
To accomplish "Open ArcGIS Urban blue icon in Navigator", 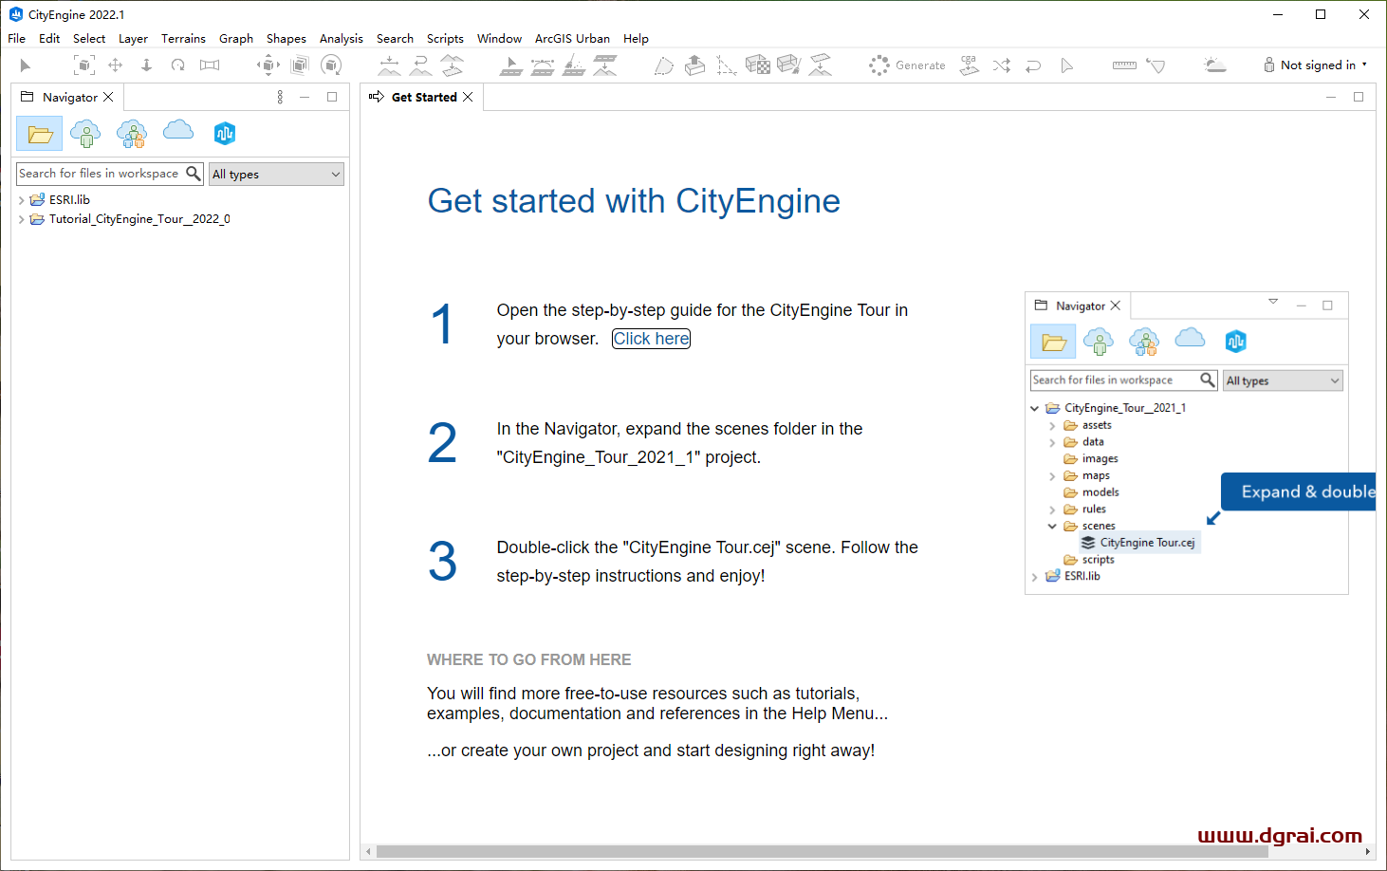I will (x=225, y=134).
